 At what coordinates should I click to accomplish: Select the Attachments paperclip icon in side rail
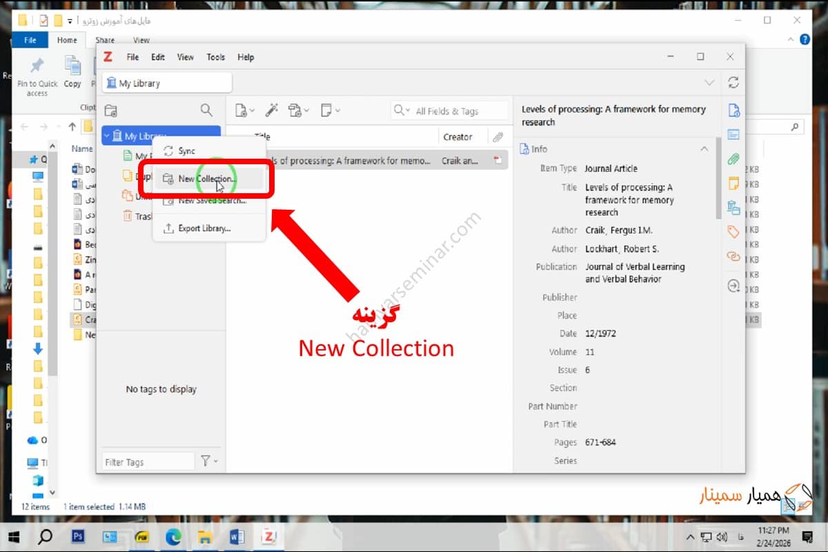point(733,159)
